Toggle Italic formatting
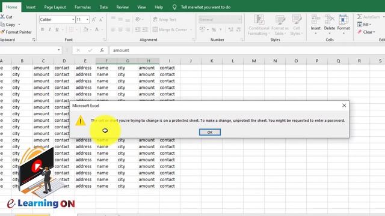Image resolution: width=385 pixels, height=216 pixels. coord(49,29)
